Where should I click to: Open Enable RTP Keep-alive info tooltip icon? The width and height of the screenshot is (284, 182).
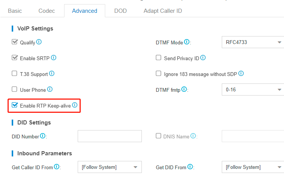click(75, 105)
